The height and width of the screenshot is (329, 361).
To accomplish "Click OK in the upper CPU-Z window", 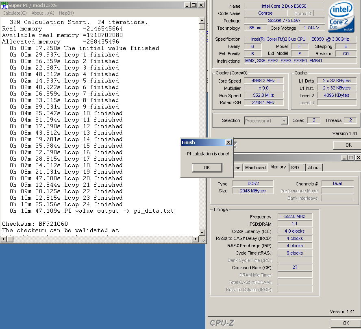I will click(x=348, y=145).
